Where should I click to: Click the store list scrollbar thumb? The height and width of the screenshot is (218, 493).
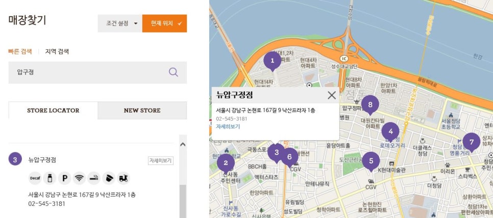pos(183,201)
